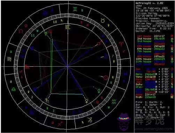Click the house number 10 in the chart
The image size is (175, 133).
[55, 22]
